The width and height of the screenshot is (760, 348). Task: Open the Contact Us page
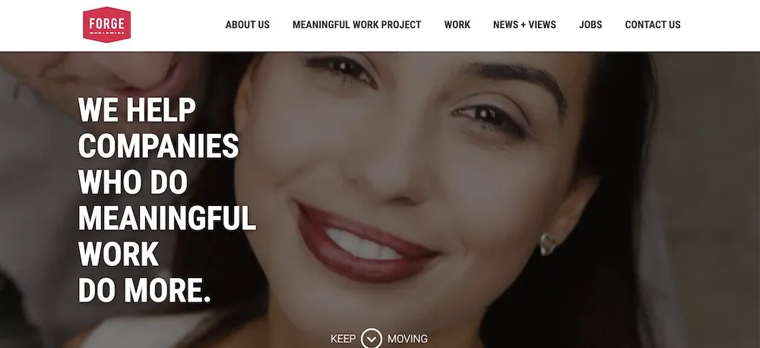click(652, 25)
